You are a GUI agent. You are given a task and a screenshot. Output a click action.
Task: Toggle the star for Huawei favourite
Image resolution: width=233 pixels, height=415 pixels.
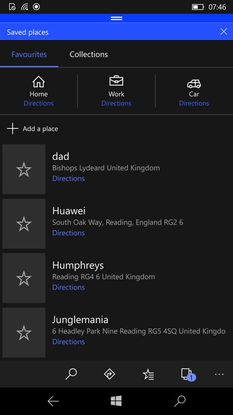coord(24,224)
